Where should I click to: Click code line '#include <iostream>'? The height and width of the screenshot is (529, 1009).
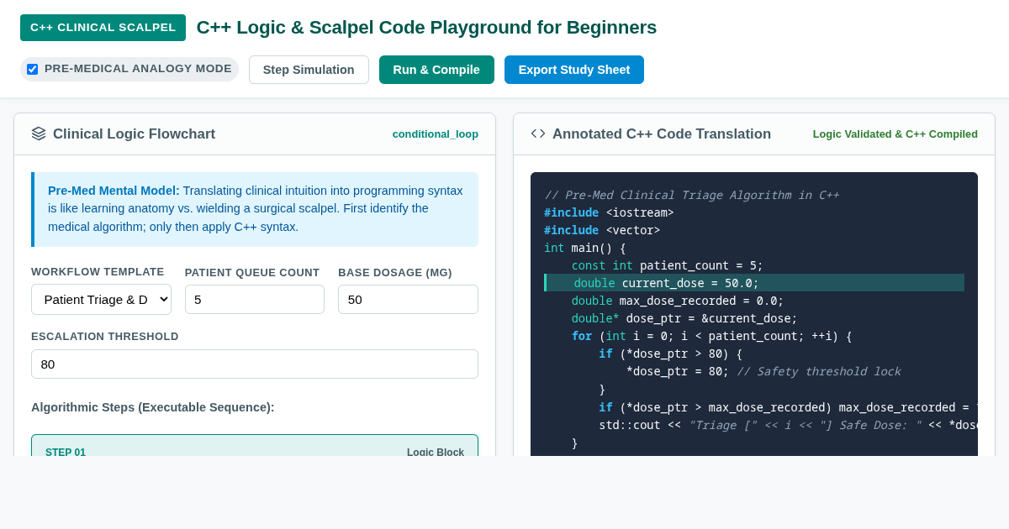[609, 212]
